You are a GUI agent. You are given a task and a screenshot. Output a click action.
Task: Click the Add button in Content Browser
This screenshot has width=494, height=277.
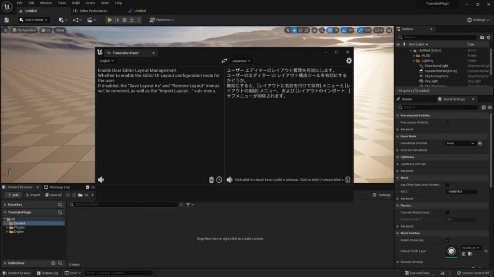13,195
